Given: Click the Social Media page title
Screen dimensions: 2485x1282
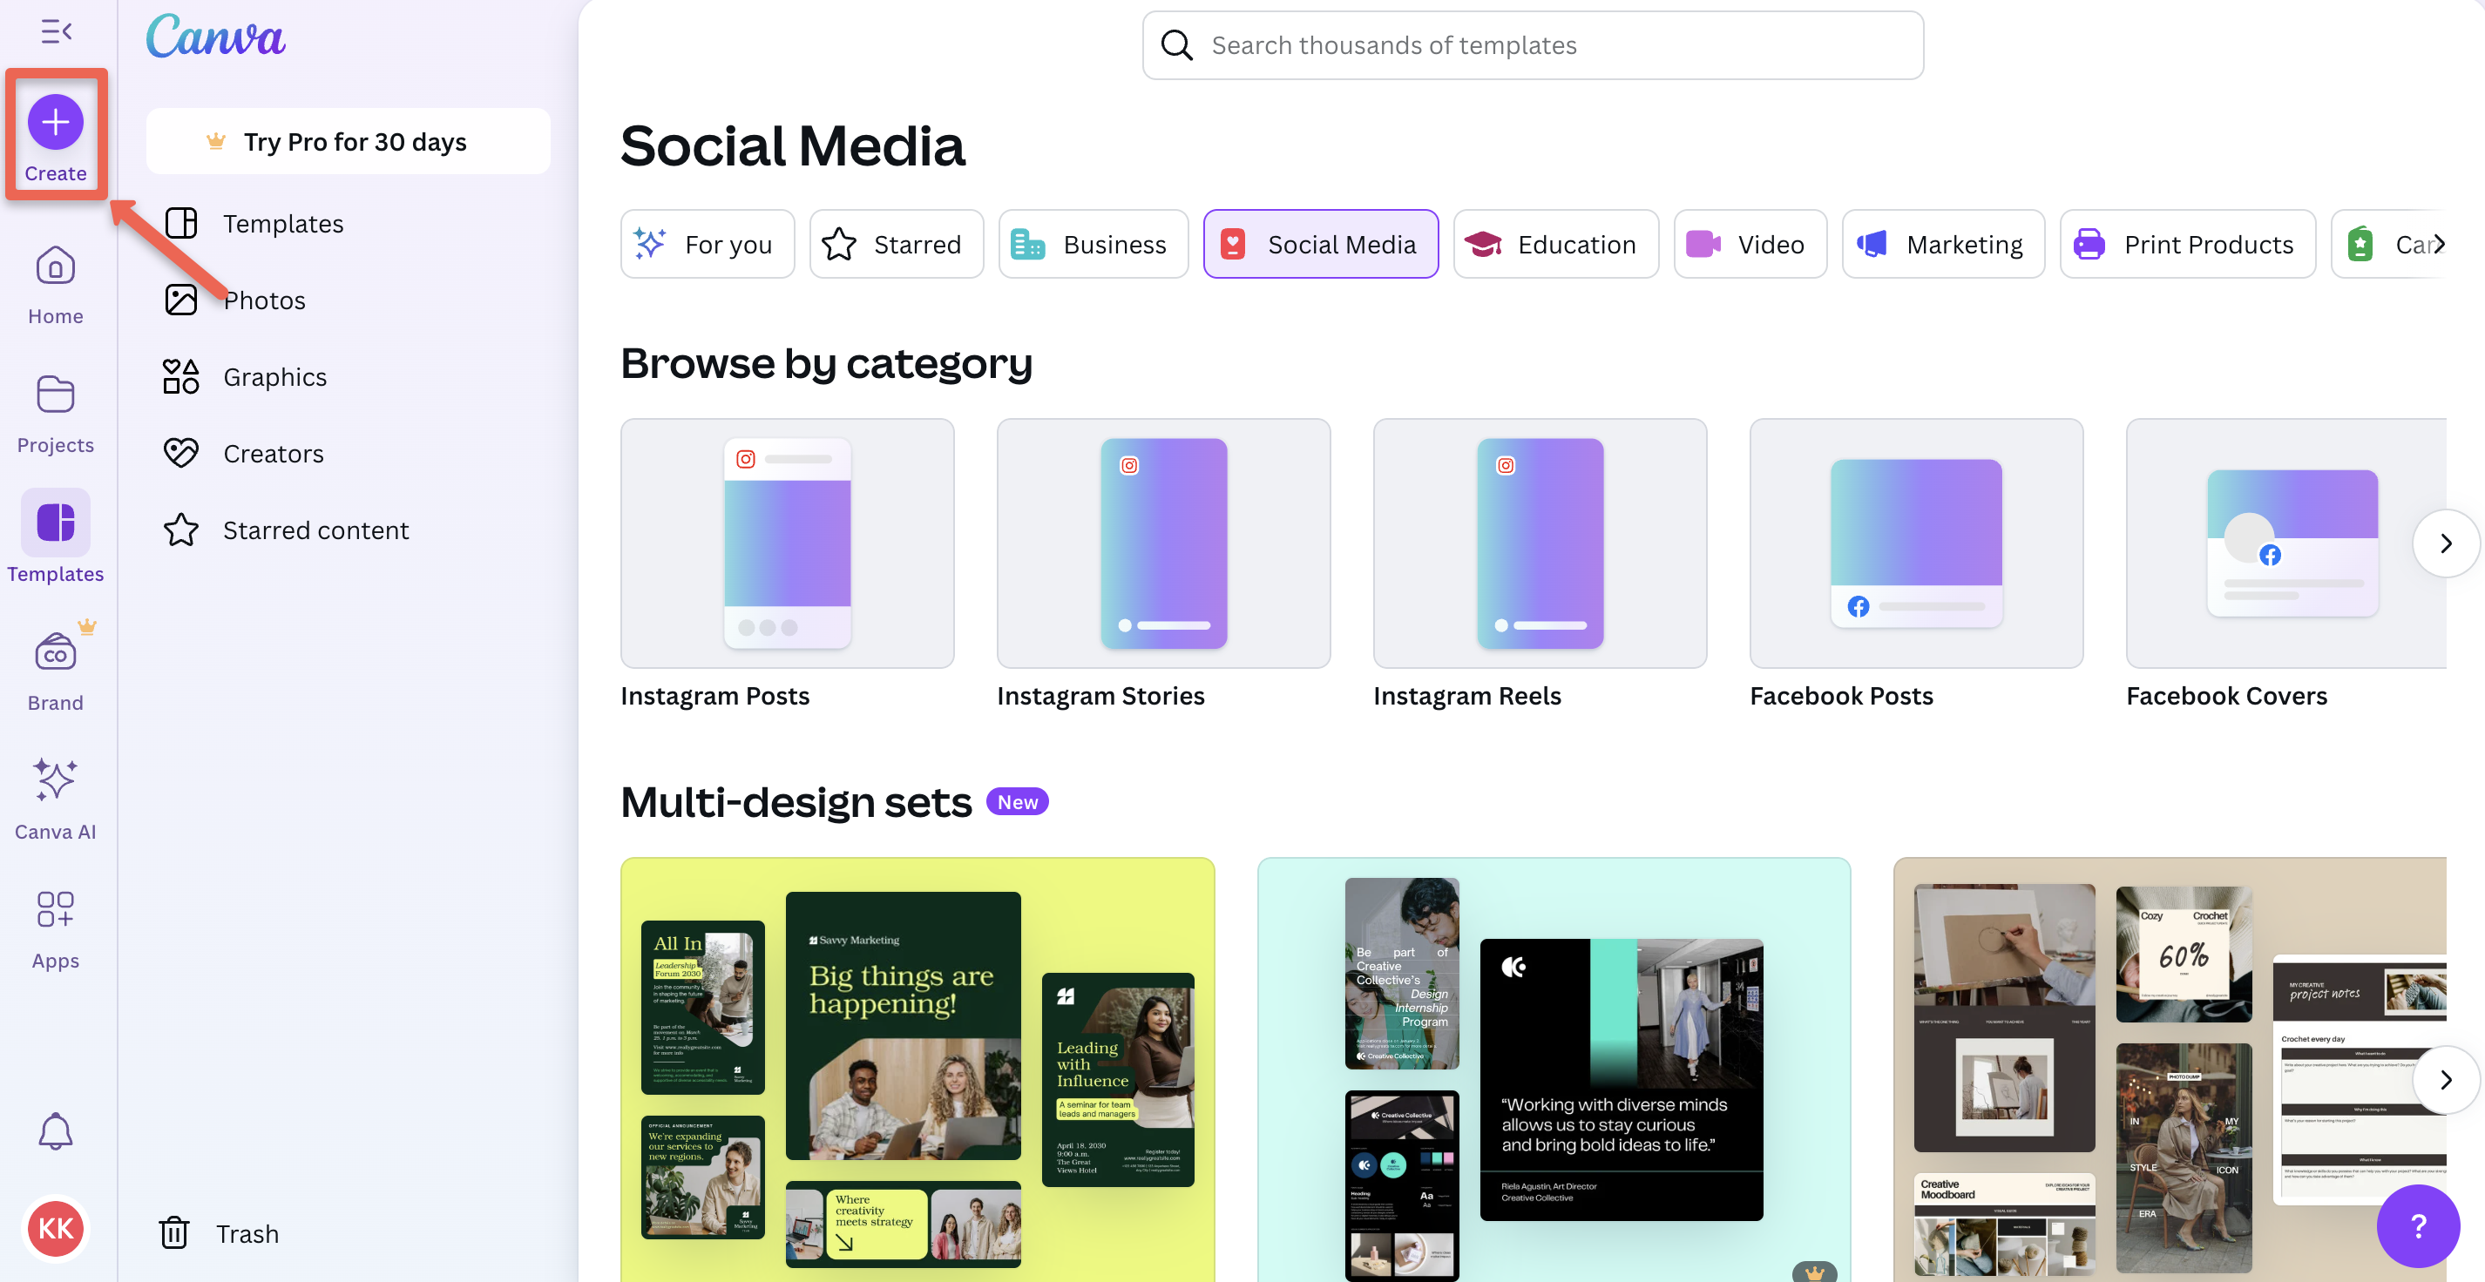Looking at the screenshot, I should click(792, 146).
